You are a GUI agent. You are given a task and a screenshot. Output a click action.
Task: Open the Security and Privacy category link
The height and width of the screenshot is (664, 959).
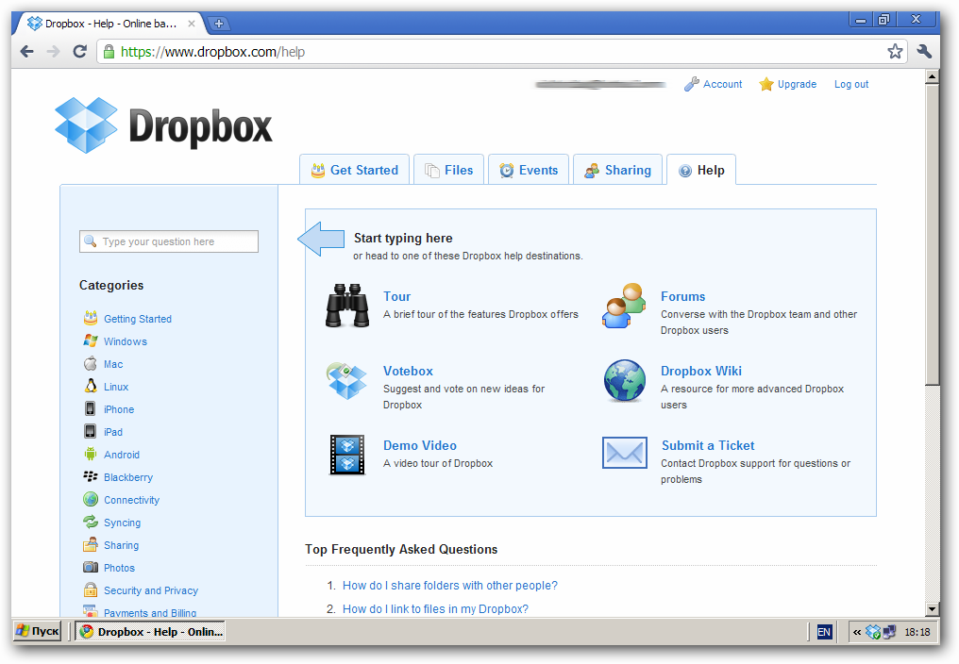151,590
